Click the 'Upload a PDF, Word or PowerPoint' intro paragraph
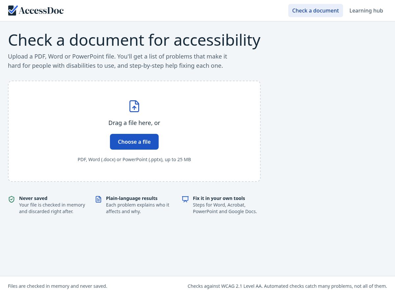Viewport: 395px width, 296px height. (118, 61)
